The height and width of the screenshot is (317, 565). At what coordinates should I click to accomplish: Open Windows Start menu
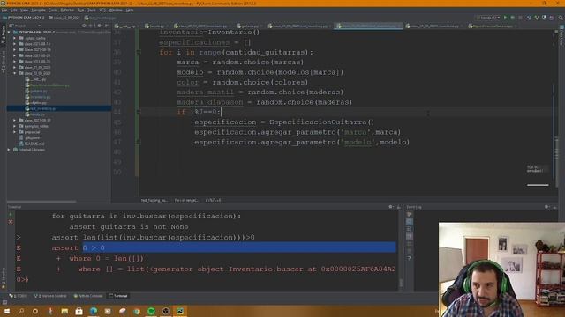7,311
